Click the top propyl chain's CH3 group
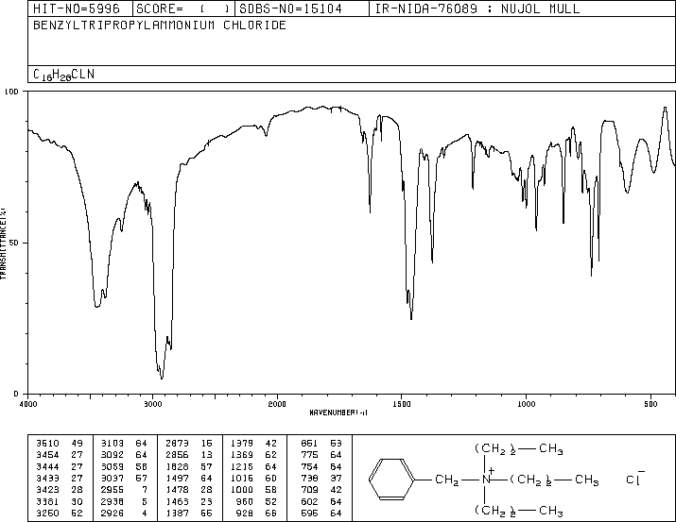The height and width of the screenshot is (522, 676). click(550, 448)
